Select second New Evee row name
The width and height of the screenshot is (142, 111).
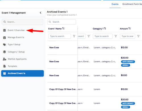pyautogui.click(x=54, y=62)
